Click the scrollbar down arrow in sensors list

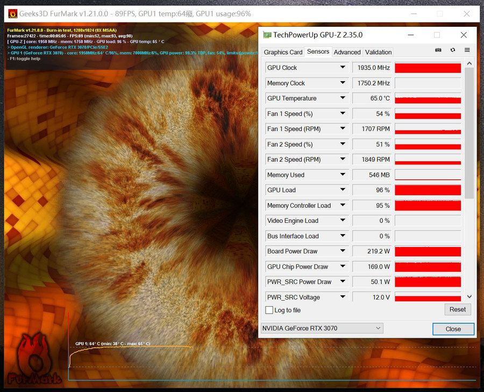[469, 296]
